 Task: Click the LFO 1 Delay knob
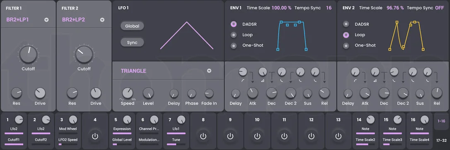pos(174,94)
